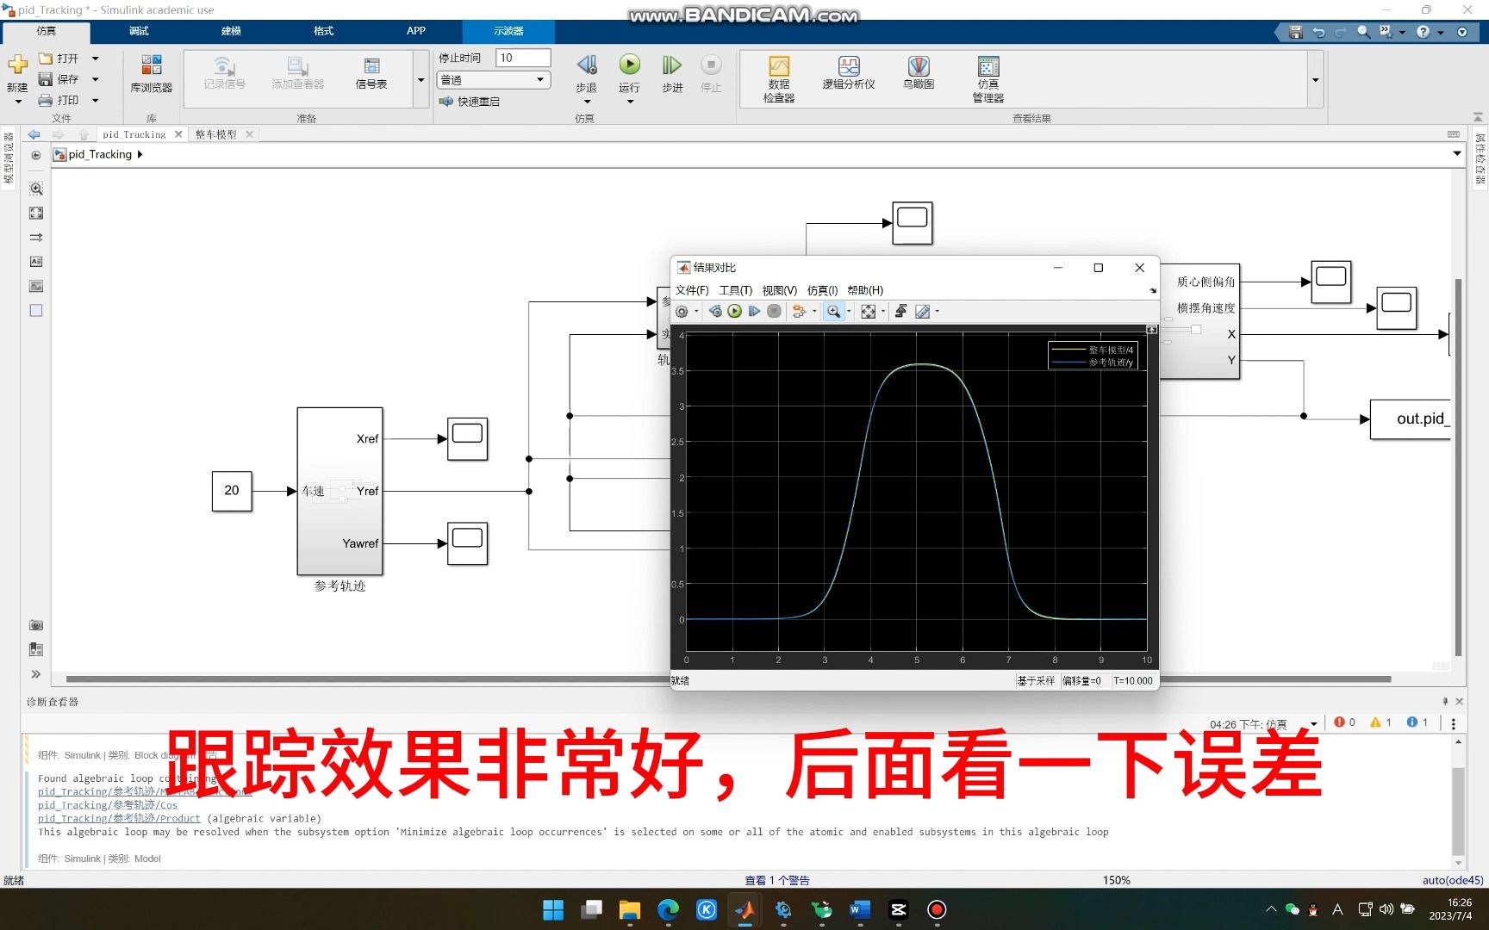The image size is (1489, 930).
Task: Select the measurements ruler icon in scope toolbar
Action: pyautogui.click(x=924, y=311)
